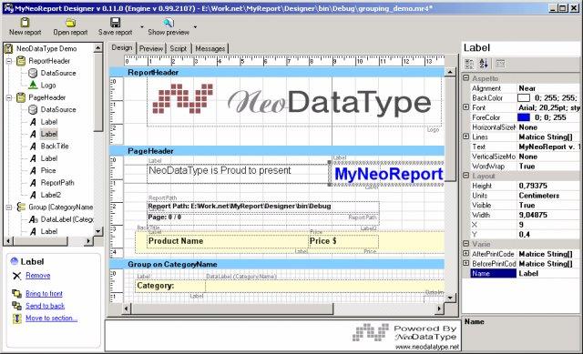Select the Label2 icon in tree
This screenshot has height=354, width=583.
click(x=33, y=195)
